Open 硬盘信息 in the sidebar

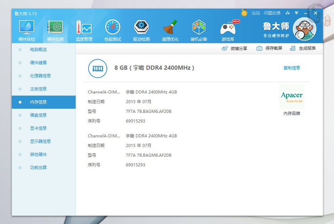[x=38, y=115]
